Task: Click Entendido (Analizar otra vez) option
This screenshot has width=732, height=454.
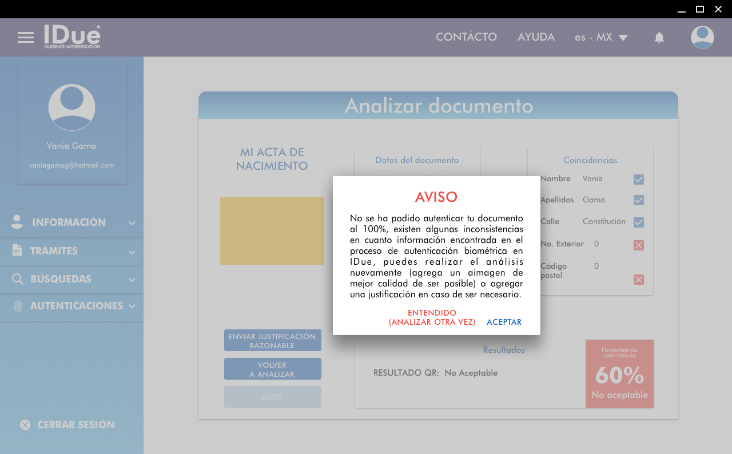Action: tap(432, 318)
